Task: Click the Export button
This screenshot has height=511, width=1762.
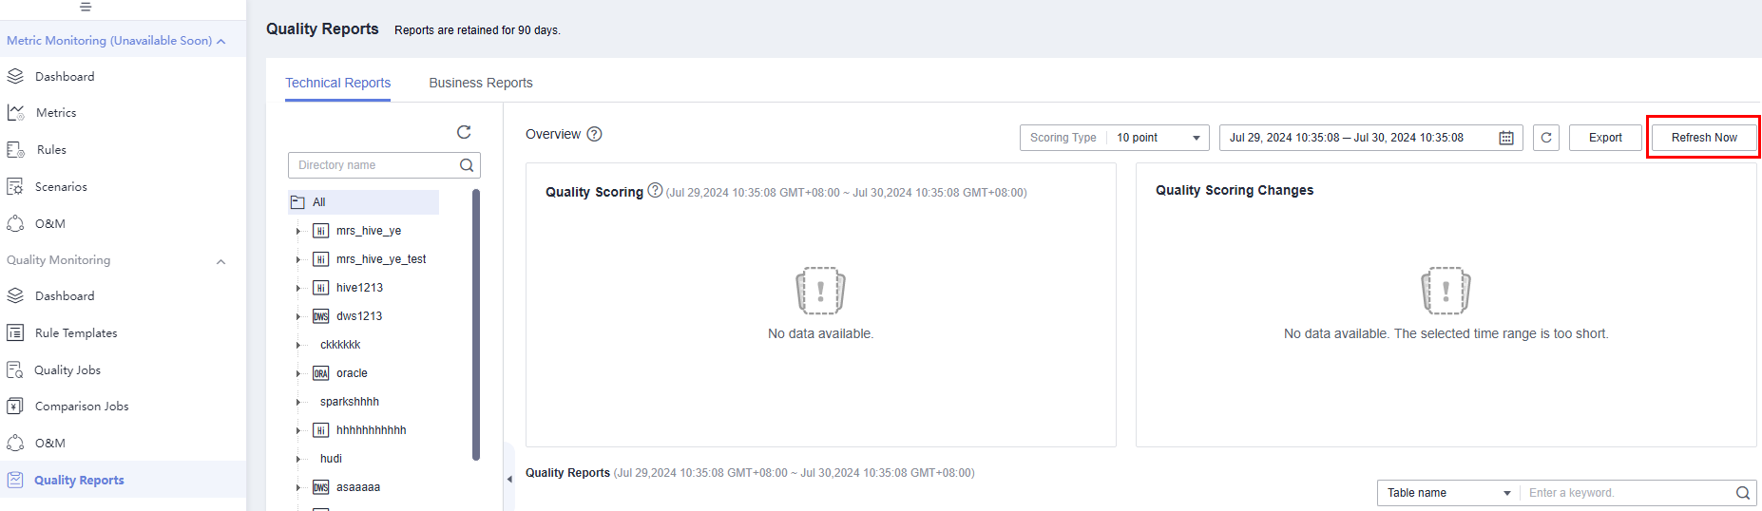Action: pyautogui.click(x=1605, y=138)
